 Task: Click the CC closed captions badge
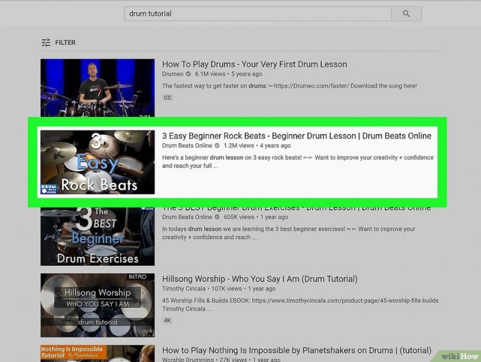point(168,97)
